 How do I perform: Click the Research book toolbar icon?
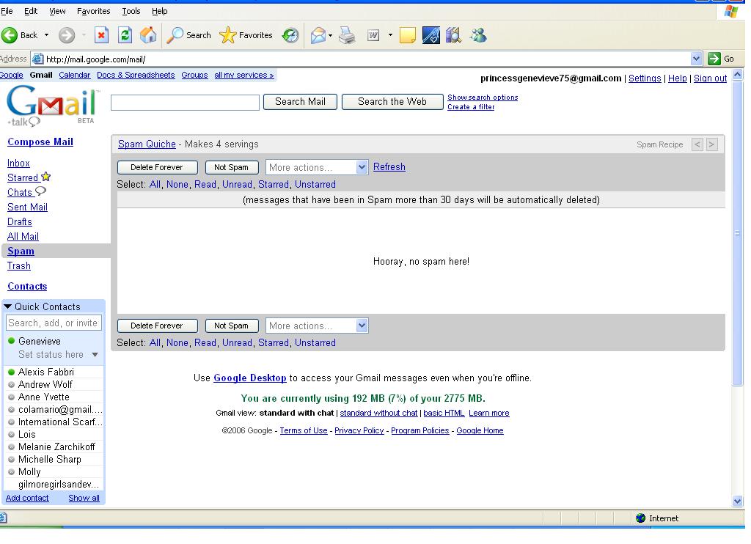coord(453,35)
